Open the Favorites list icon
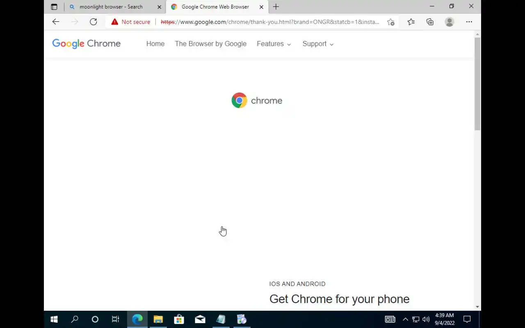Viewport: 525px width, 328px height. coord(411,22)
